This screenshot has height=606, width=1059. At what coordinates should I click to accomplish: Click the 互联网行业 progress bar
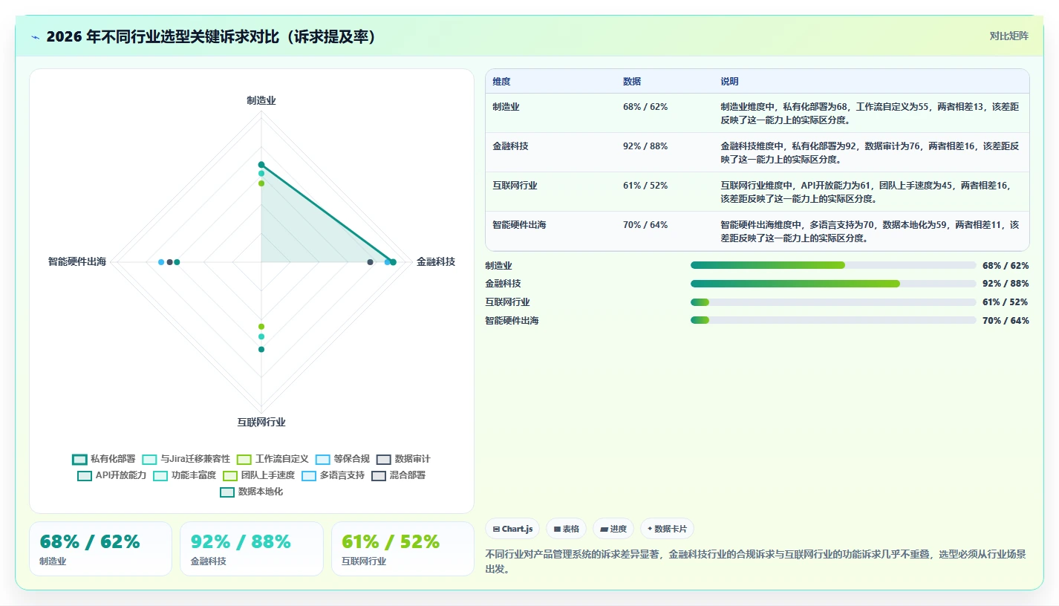(x=833, y=302)
